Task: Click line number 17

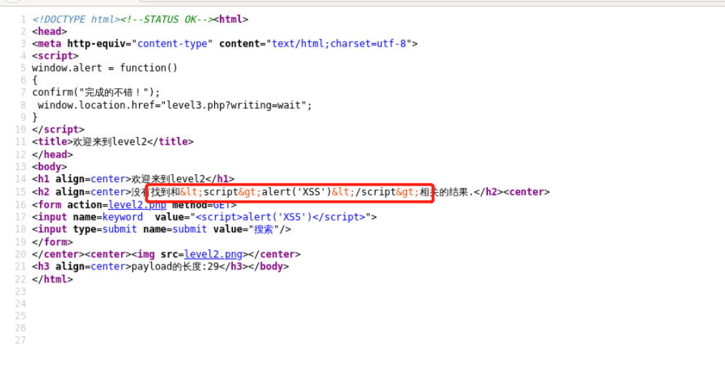Action: coord(20,217)
